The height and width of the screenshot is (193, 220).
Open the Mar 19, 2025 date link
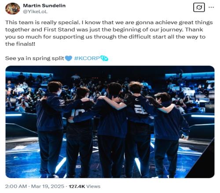(48, 186)
